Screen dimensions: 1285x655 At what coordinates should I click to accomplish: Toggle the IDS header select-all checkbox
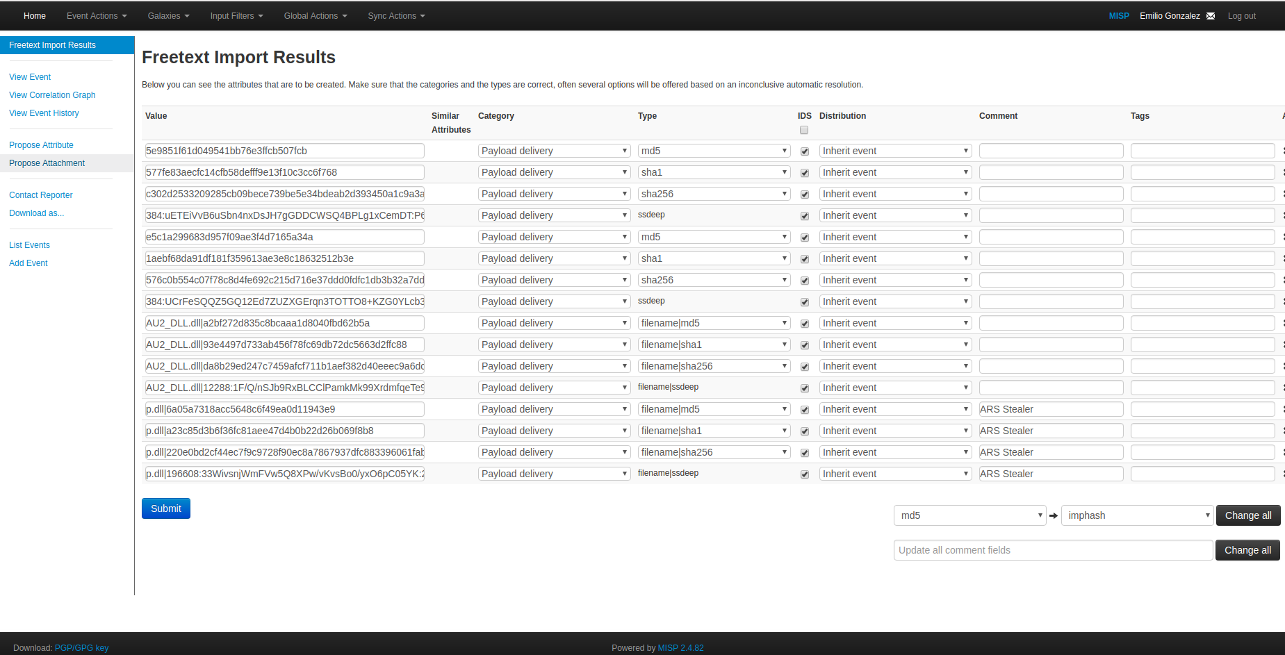pyautogui.click(x=804, y=130)
